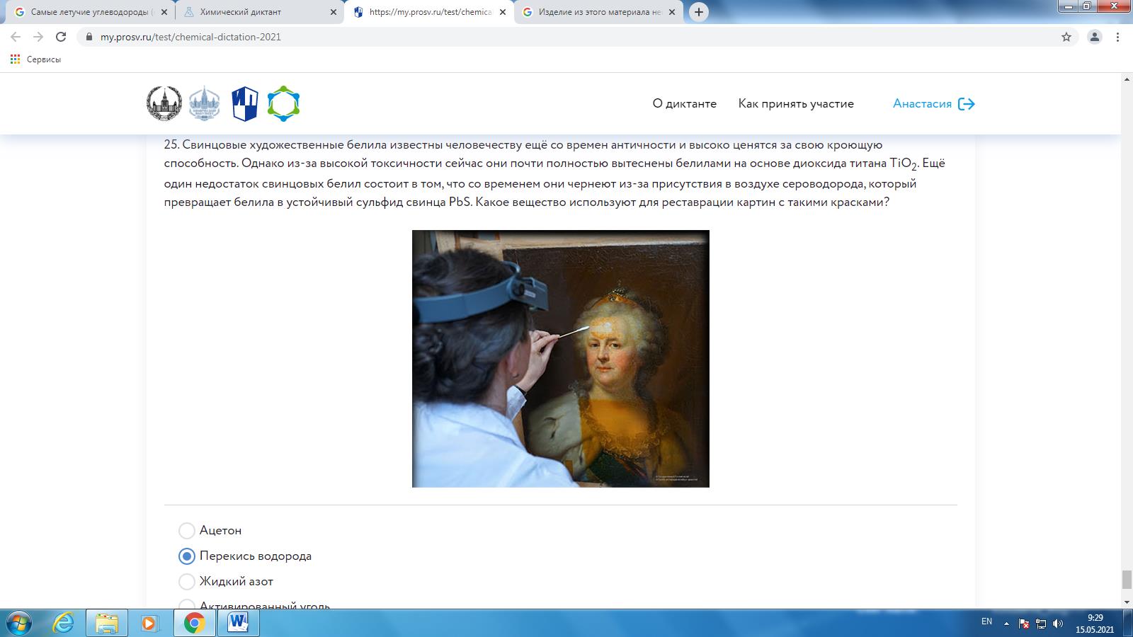This screenshot has height=637, width=1133.
Task: Switch to Word taskbar icon
Action: click(x=238, y=623)
